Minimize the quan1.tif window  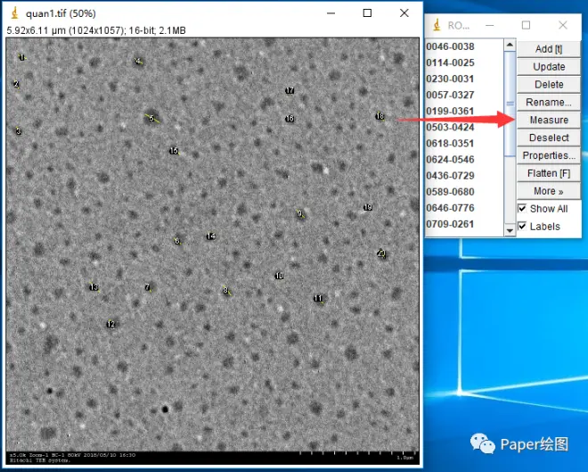(331, 13)
